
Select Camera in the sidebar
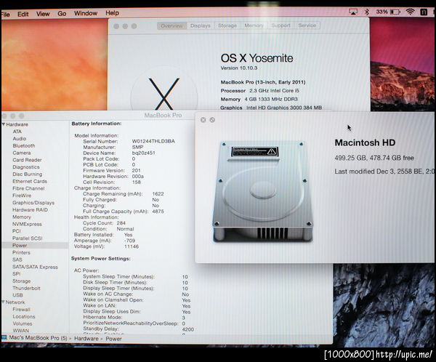[22, 153]
